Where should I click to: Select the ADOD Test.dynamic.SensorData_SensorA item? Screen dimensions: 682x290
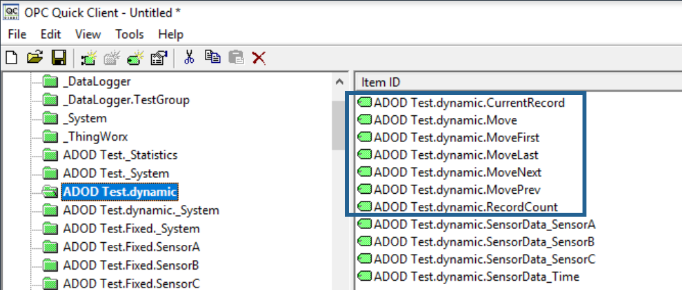point(484,225)
